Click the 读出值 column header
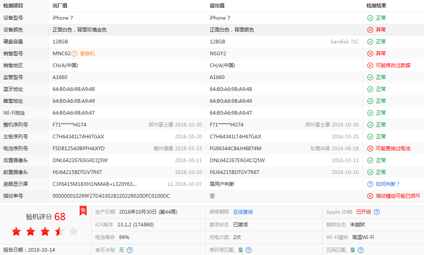 pyautogui.click(x=217, y=6)
